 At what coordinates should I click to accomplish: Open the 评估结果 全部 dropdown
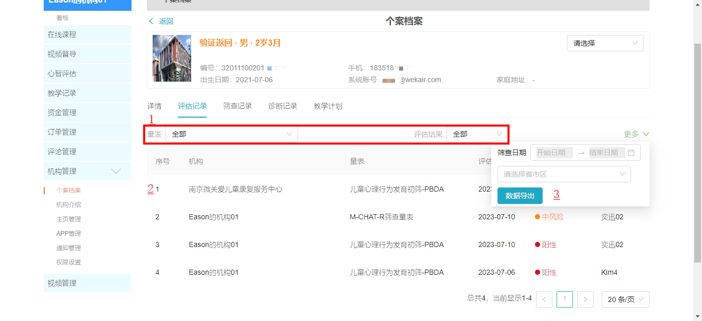(x=477, y=134)
